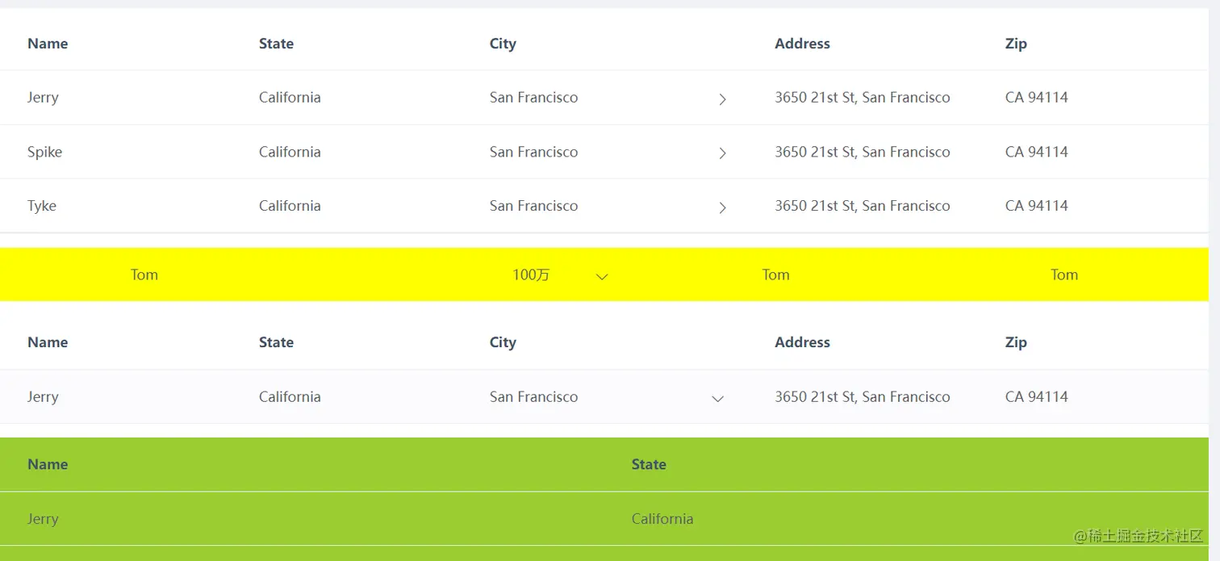Expand Tyke's row with the chevron arrow

[722, 207]
